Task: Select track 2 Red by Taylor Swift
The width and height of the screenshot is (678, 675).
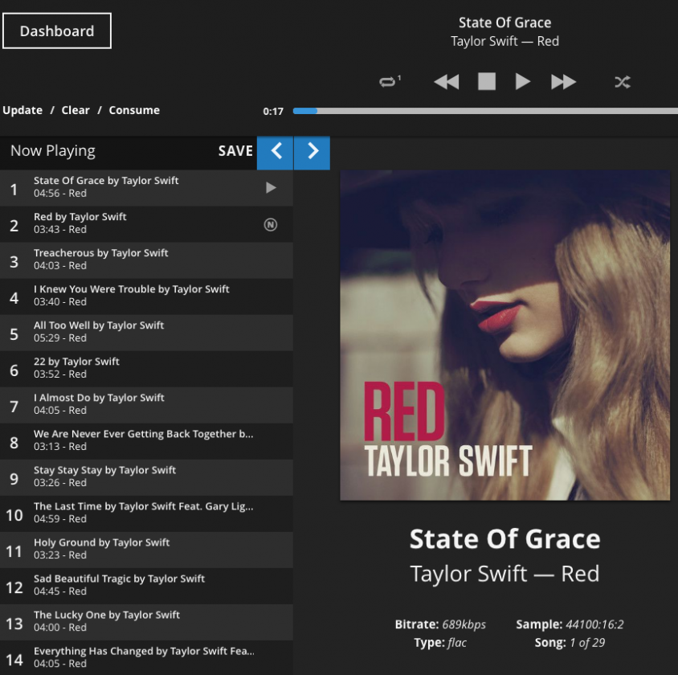Action: (x=146, y=224)
